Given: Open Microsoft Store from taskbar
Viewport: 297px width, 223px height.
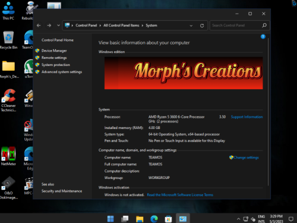Looking at the screenshot, I should 168,219.
